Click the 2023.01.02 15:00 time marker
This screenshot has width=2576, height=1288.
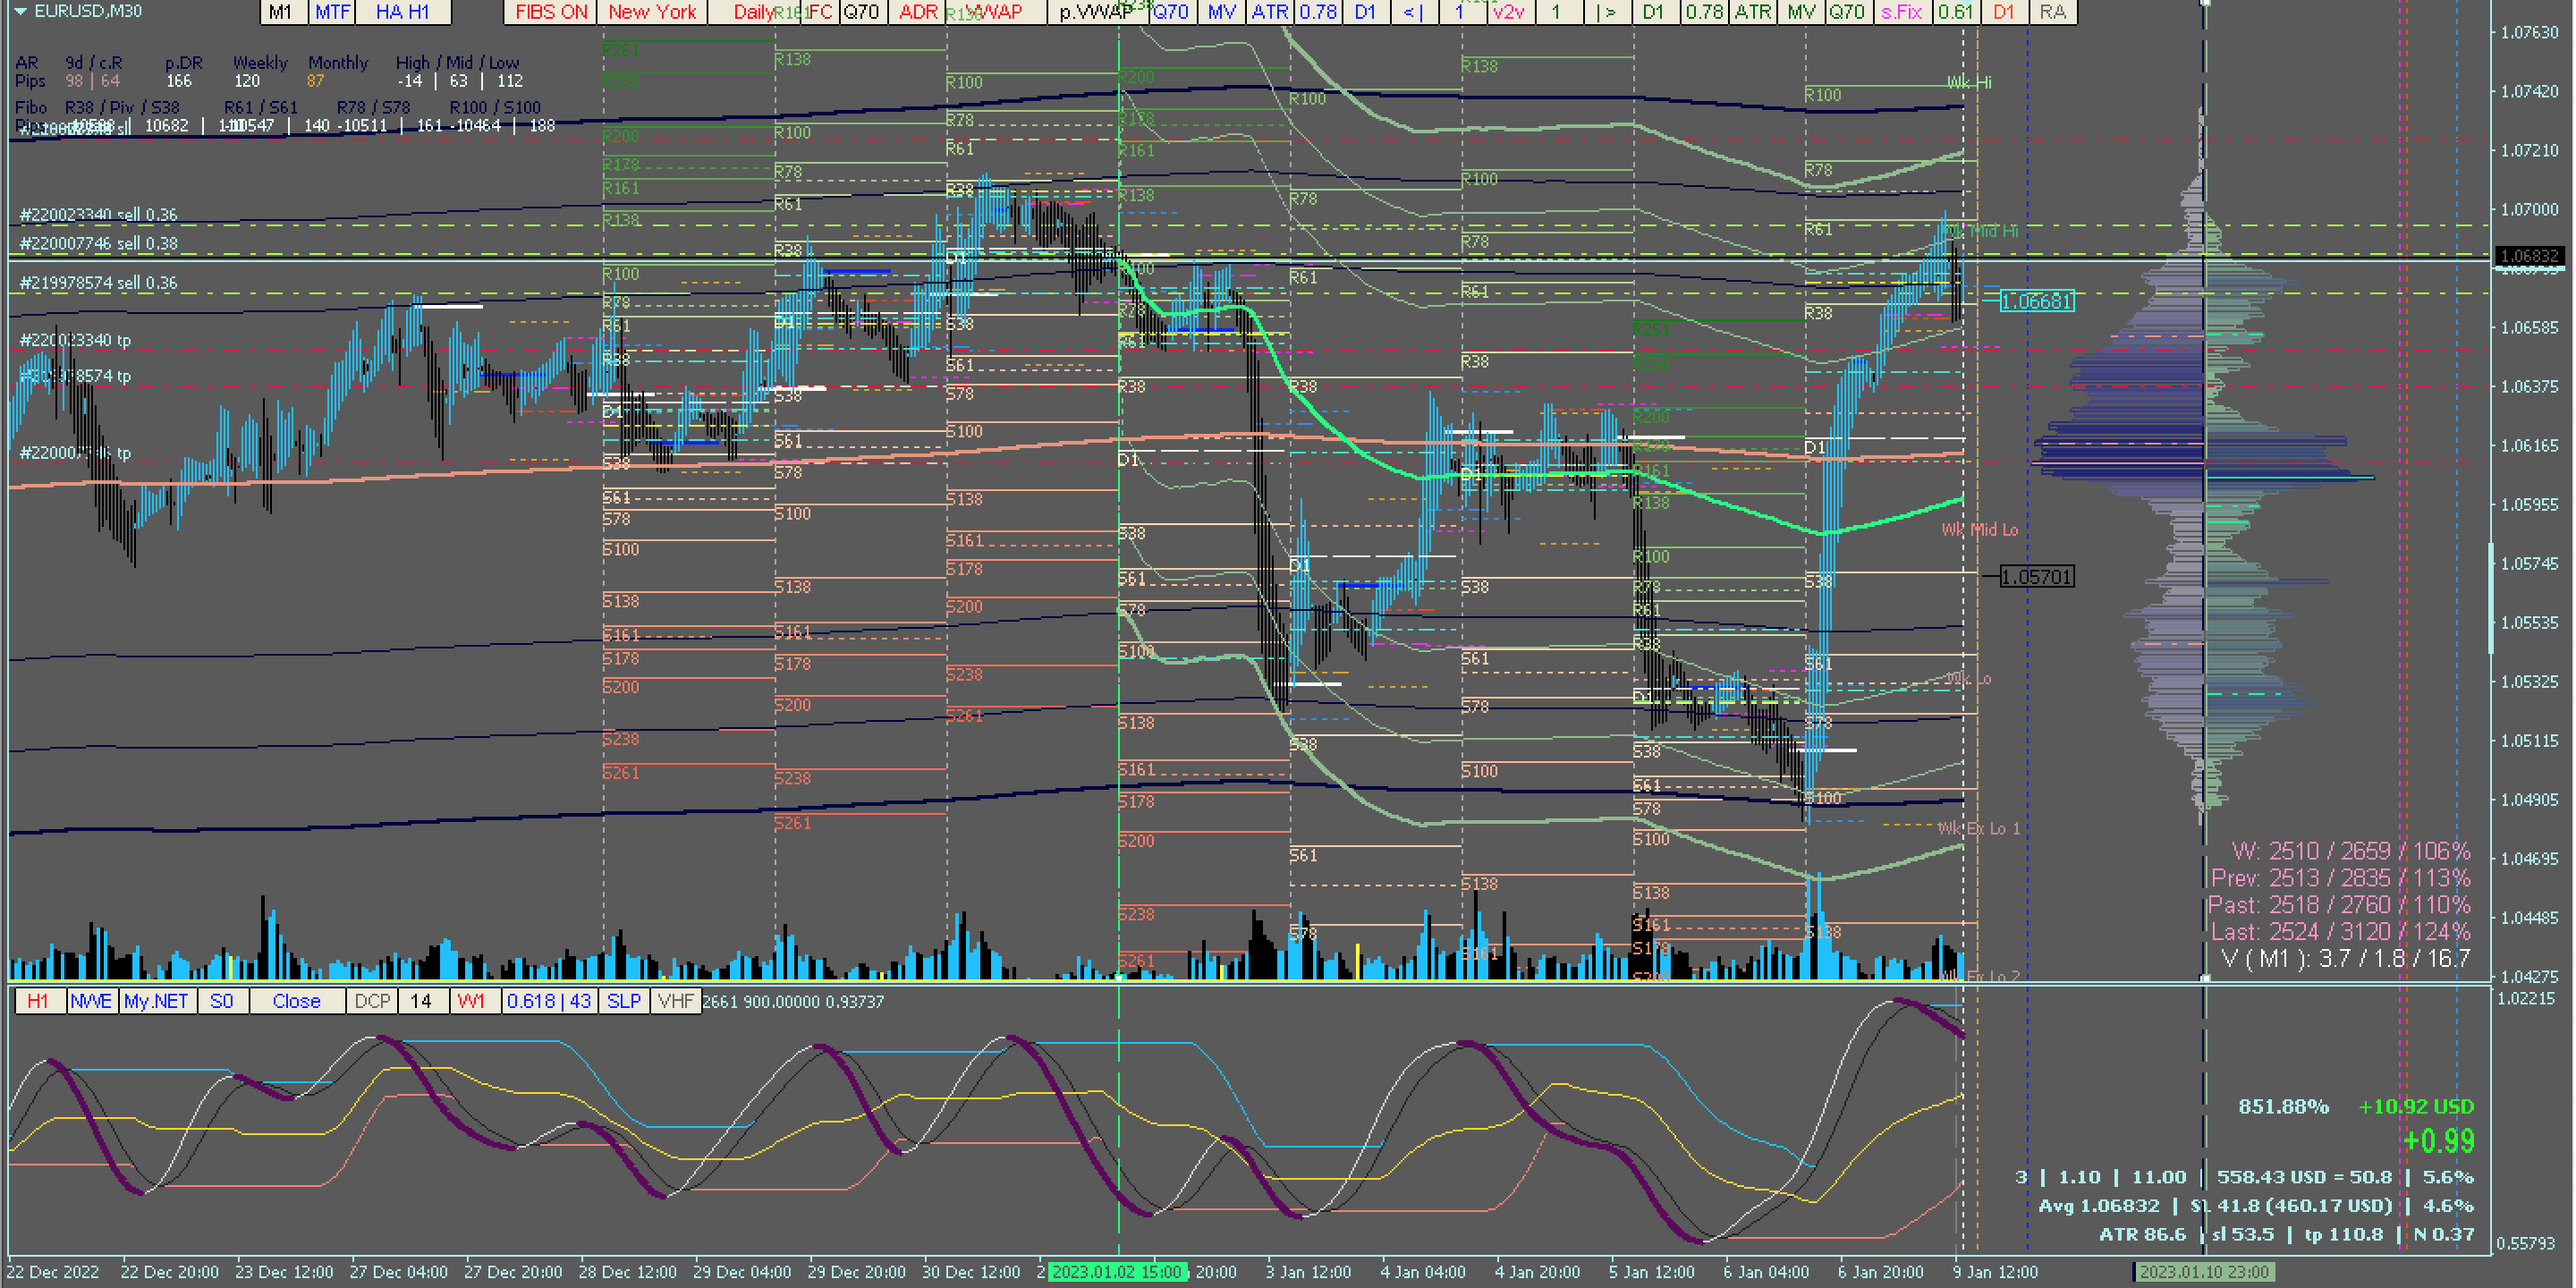pos(1117,1272)
